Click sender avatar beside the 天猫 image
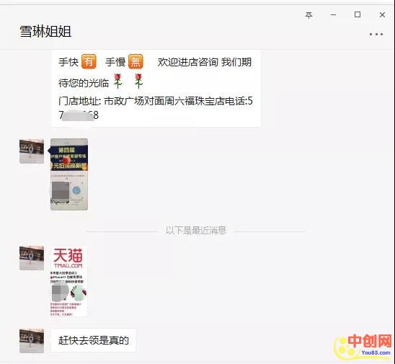Screen dimensions: 395x364 point(32,258)
